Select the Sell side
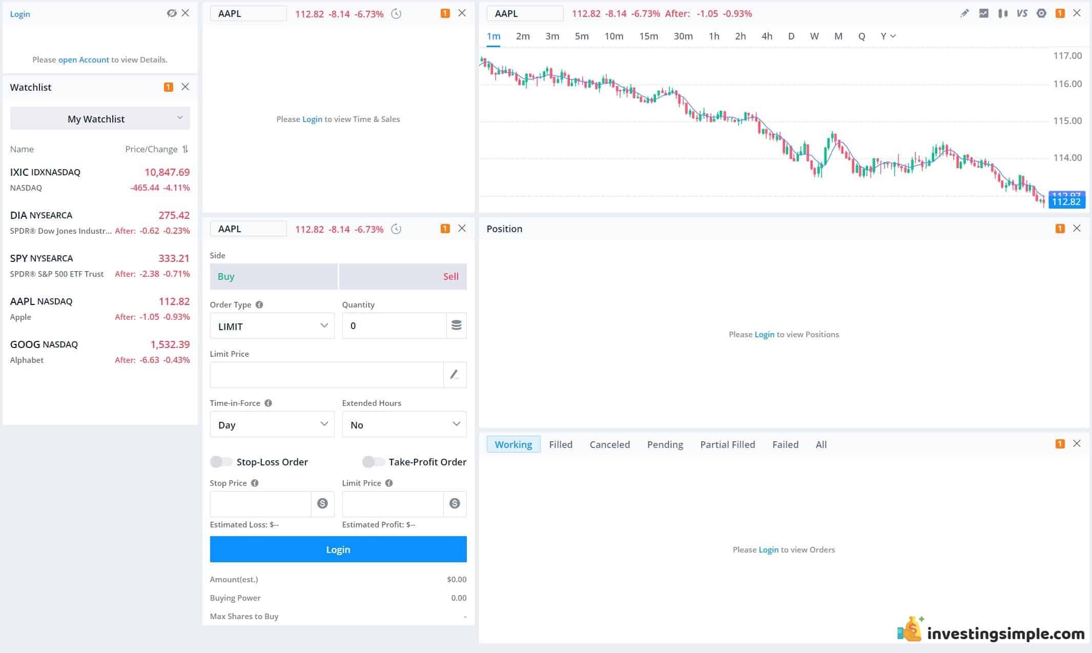The width and height of the screenshot is (1092, 653). (x=403, y=277)
